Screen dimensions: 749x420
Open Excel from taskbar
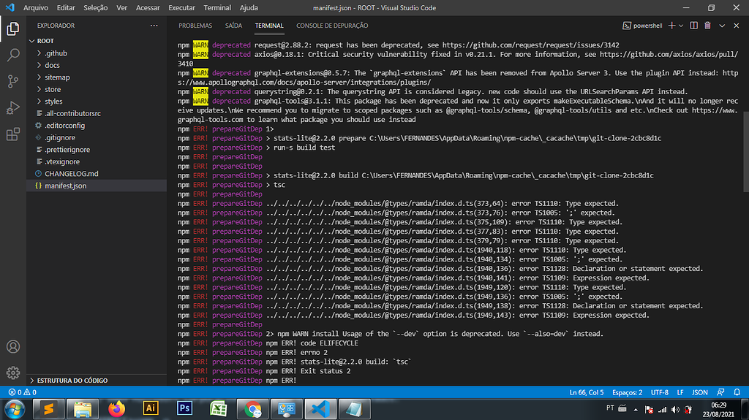[218, 410]
